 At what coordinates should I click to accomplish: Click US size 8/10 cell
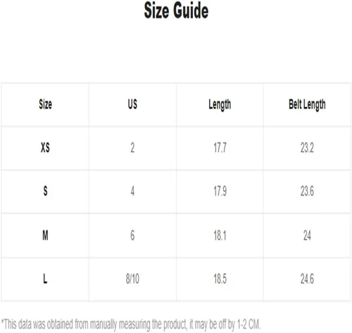(132, 279)
